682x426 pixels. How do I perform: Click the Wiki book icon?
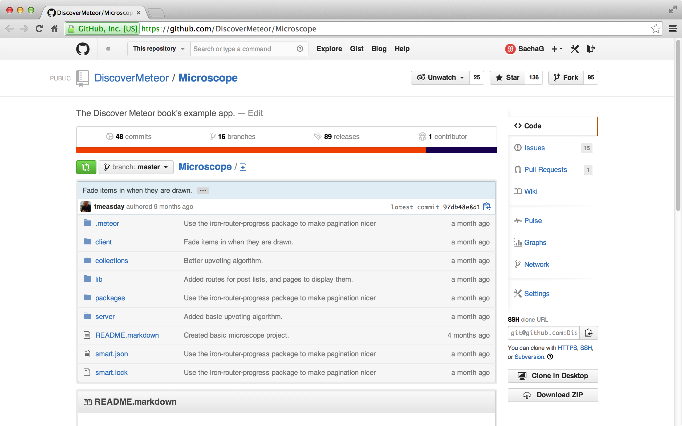(x=517, y=191)
